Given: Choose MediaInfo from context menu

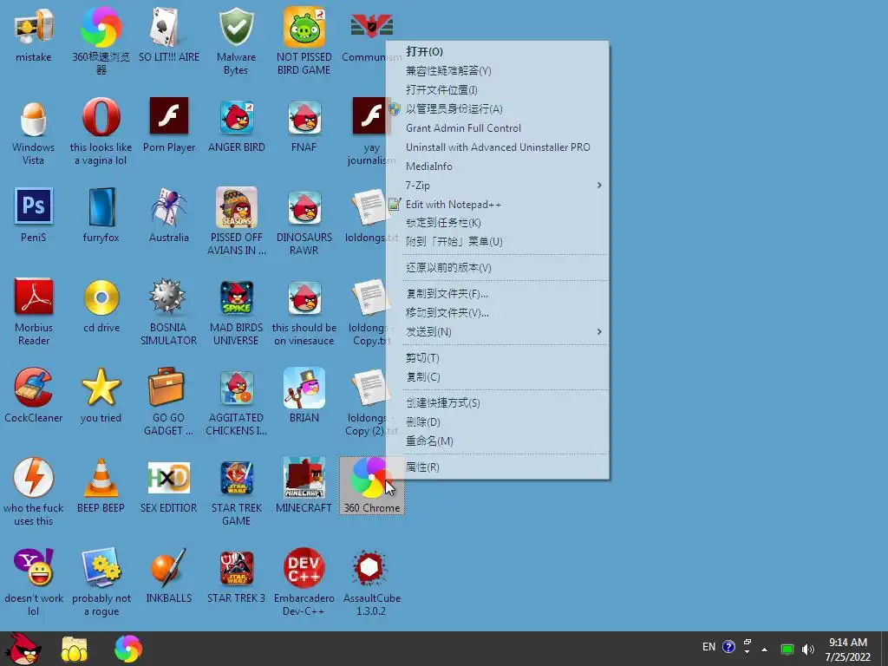Looking at the screenshot, I should click(497, 166).
